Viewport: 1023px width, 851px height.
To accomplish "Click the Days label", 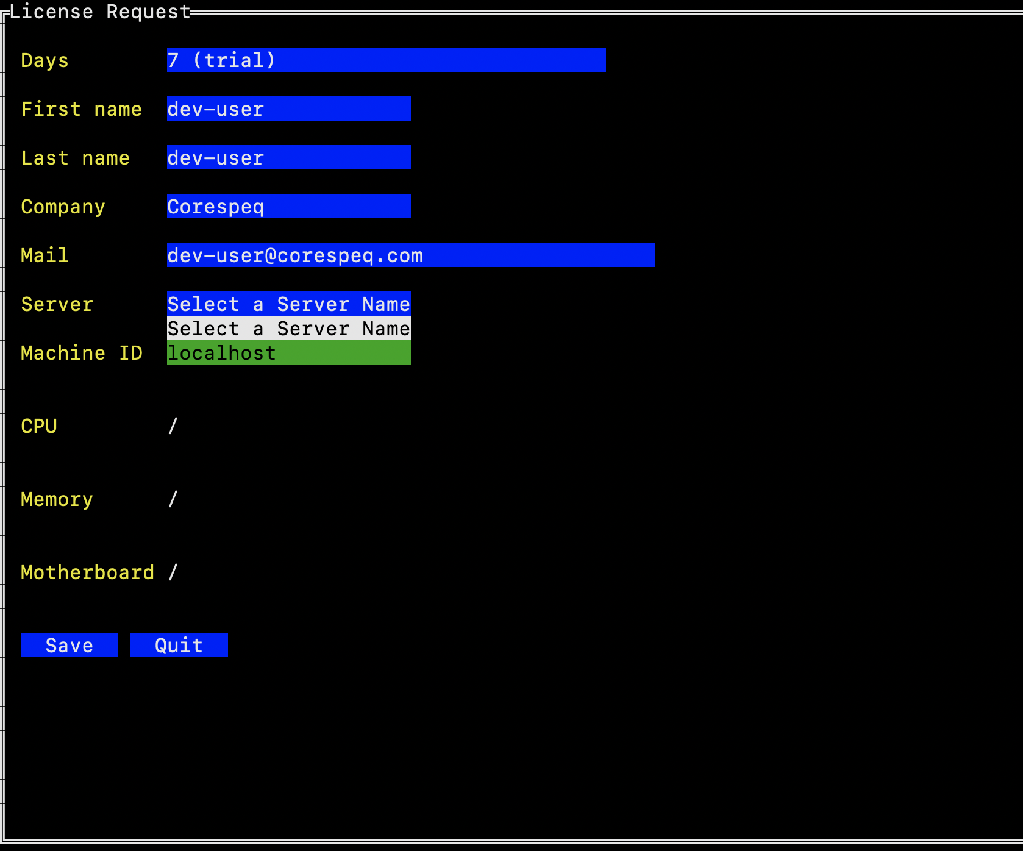I will tap(45, 60).
